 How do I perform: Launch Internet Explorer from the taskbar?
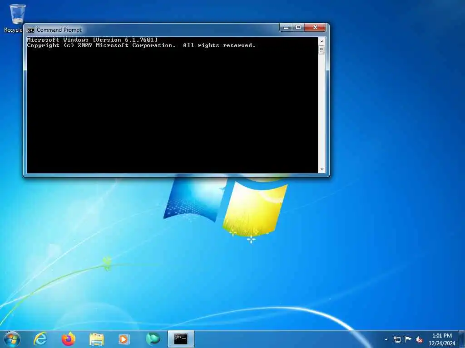40,339
